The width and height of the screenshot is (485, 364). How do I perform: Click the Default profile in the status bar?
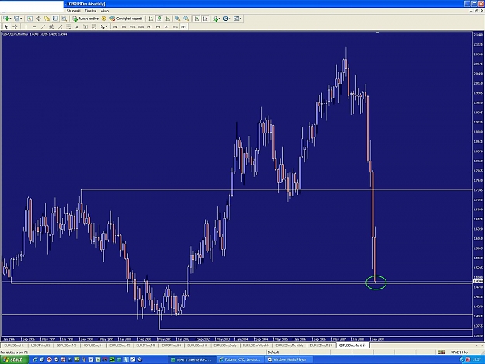click(273, 352)
